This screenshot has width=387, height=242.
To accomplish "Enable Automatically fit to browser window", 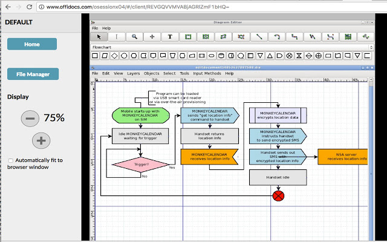I will click(11, 160).
